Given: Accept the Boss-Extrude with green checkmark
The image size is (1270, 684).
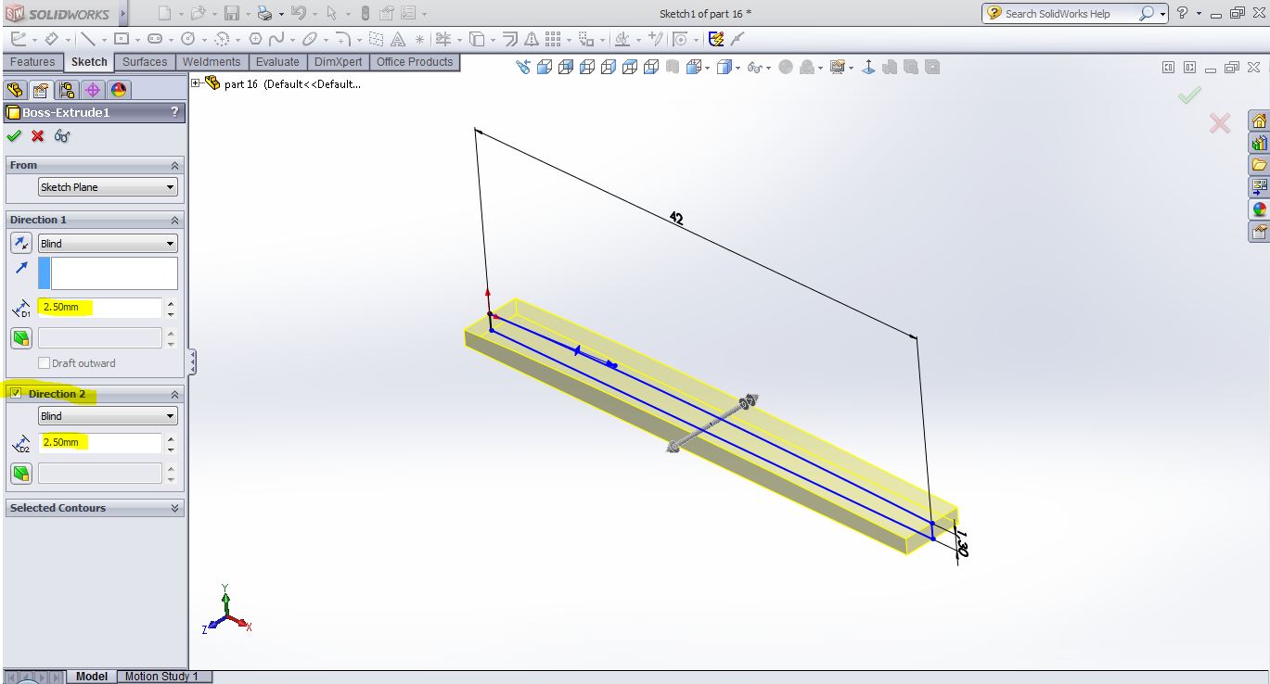Looking at the screenshot, I should (x=13, y=136).
